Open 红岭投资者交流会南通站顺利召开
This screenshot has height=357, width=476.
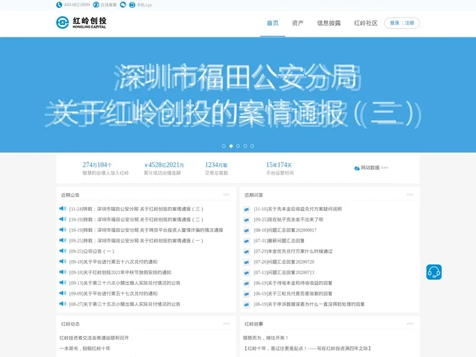tap(94, 338)
